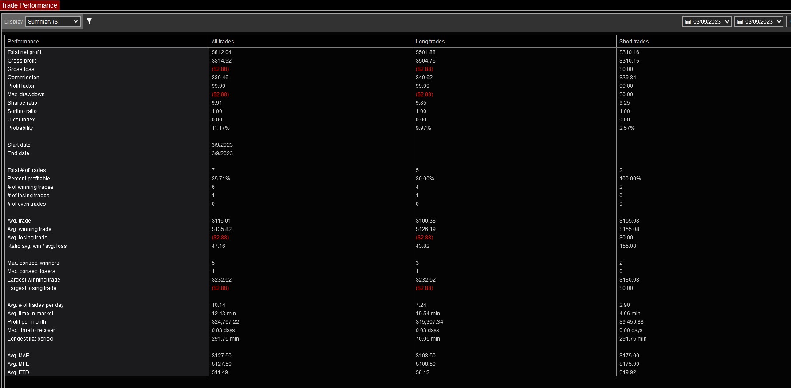Click the start date calendar icon
791x388 pixels.
pyautogui.click(x=688, y=22)
